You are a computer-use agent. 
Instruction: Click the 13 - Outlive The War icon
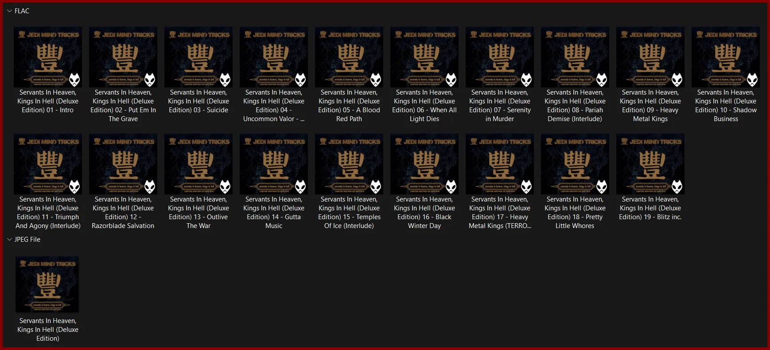[x=198, y=164]
